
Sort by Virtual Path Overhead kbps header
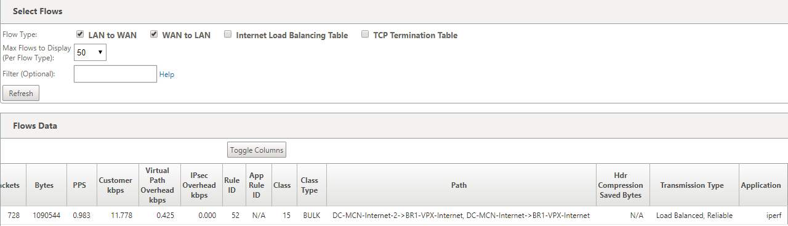158,185
